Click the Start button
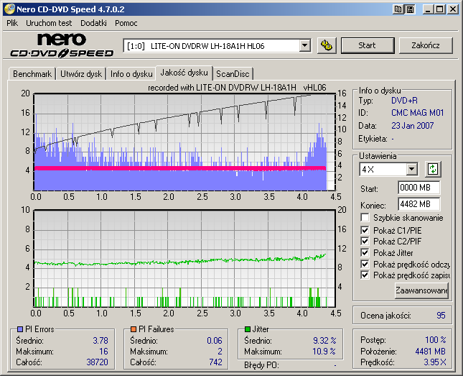 tap(368, 45)
